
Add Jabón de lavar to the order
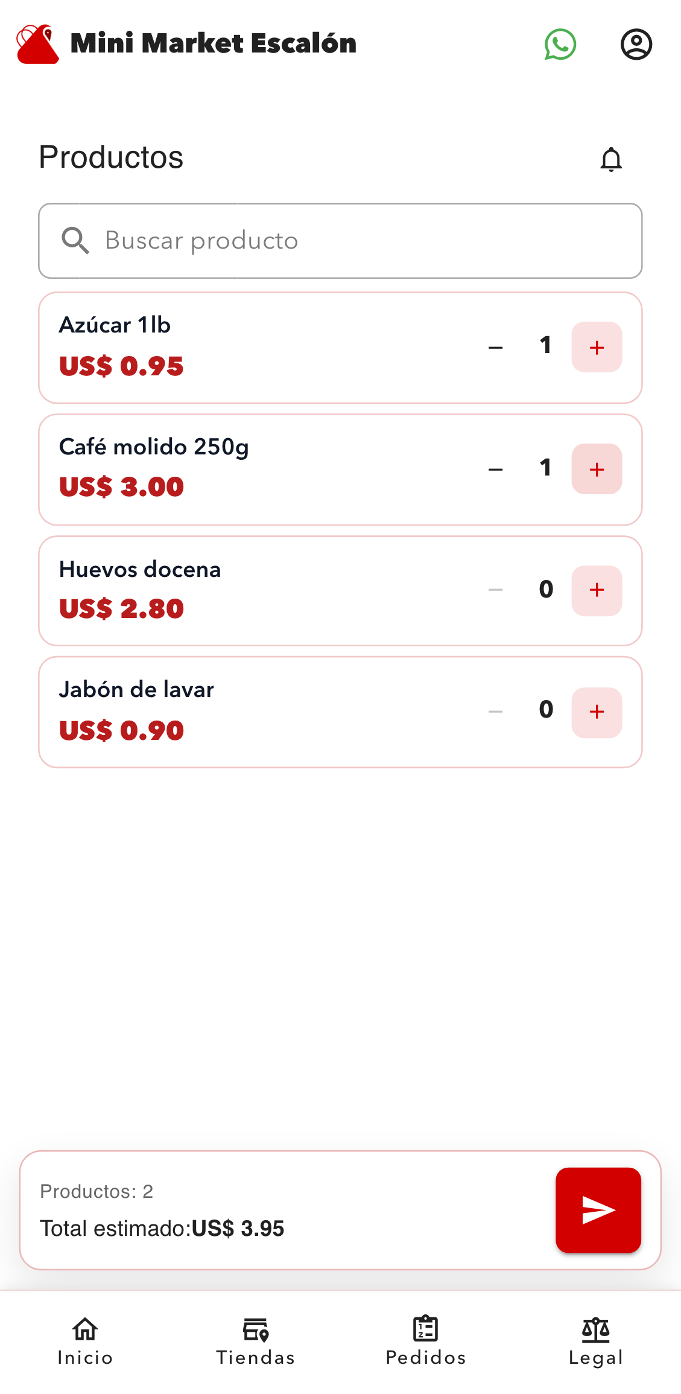[597, 712]
